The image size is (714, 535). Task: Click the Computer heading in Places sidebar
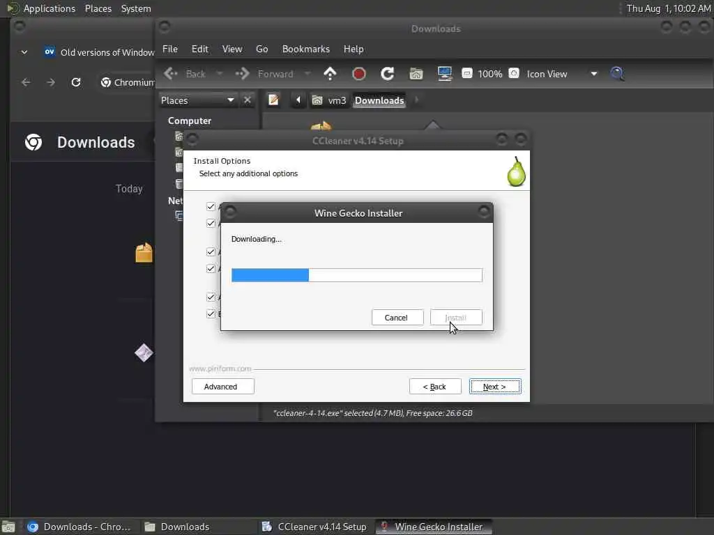(190, 121)
